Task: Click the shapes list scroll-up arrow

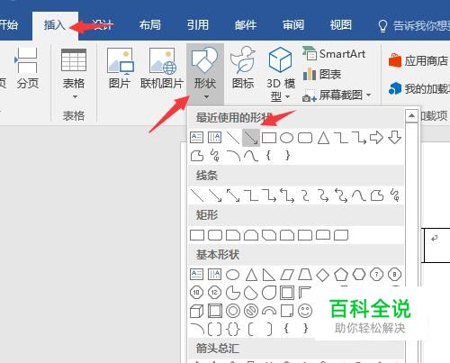Action: [411, 115]
